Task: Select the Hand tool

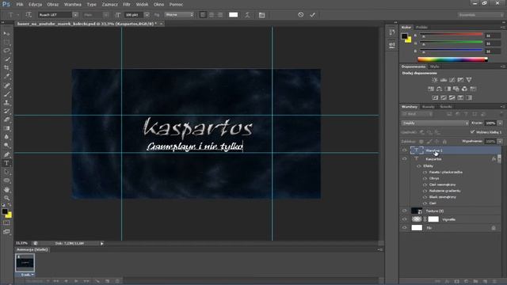Action: pos(6,190)
